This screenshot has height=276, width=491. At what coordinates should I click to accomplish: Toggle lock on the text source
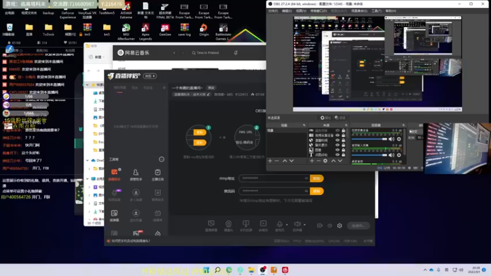click(344, 155)
